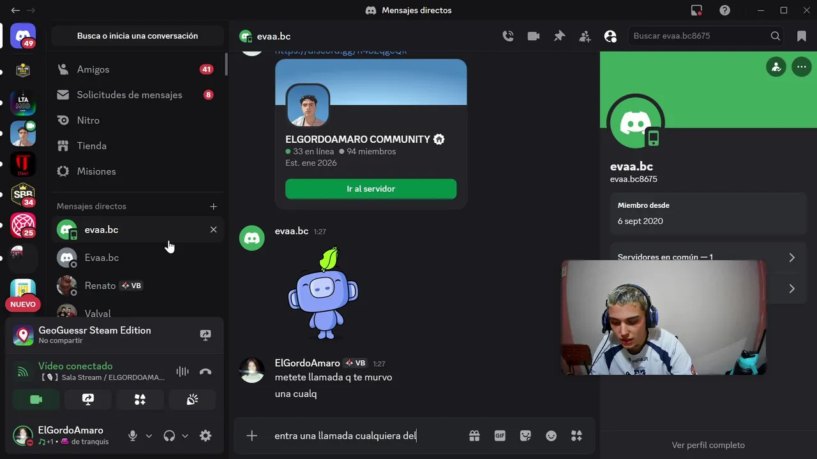
Task: Send a gift icon
Action: point(474,436)
